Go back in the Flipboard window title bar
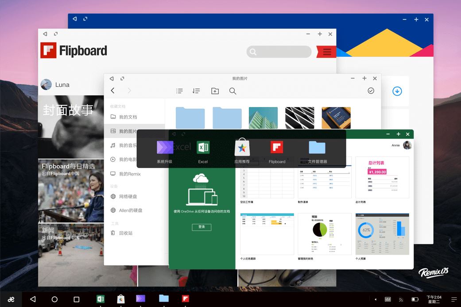Viewport: 461px width, 307px height. tap(45, 34)
